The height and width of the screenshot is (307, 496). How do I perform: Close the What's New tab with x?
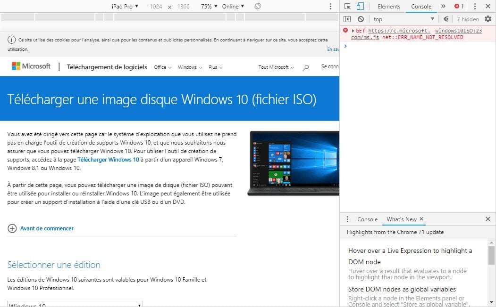(421, 218)
